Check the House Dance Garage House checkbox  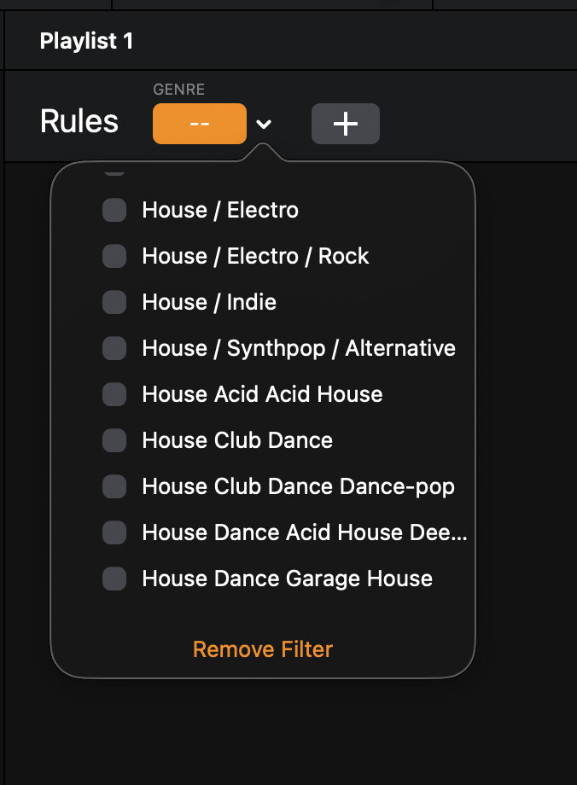[x=114, y=579]
